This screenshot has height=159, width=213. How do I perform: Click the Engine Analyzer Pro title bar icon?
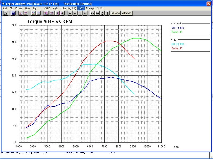[x=3, y=4]
